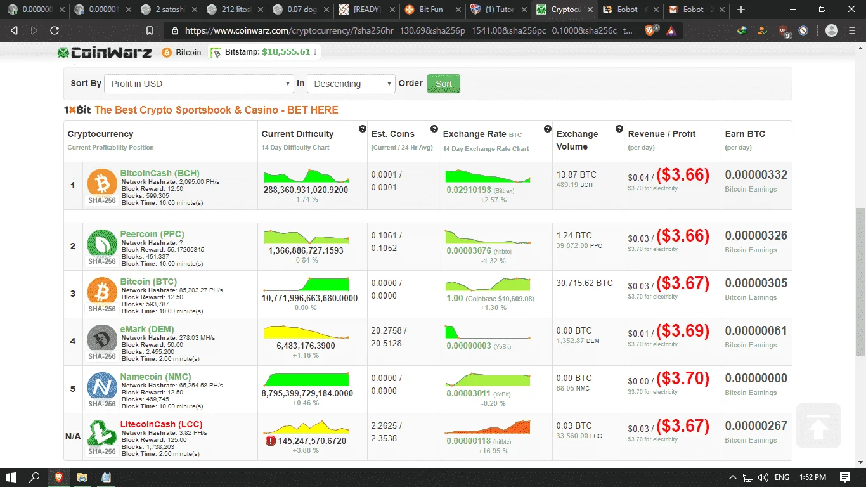This screenshot has width=866, height=487.
Task: Open the BitcoinCash difficulty chart
Action: point(307,176)
